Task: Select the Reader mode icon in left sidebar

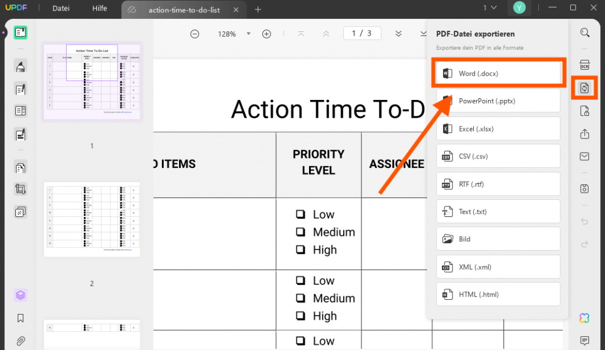Action: tap(21, 33)
